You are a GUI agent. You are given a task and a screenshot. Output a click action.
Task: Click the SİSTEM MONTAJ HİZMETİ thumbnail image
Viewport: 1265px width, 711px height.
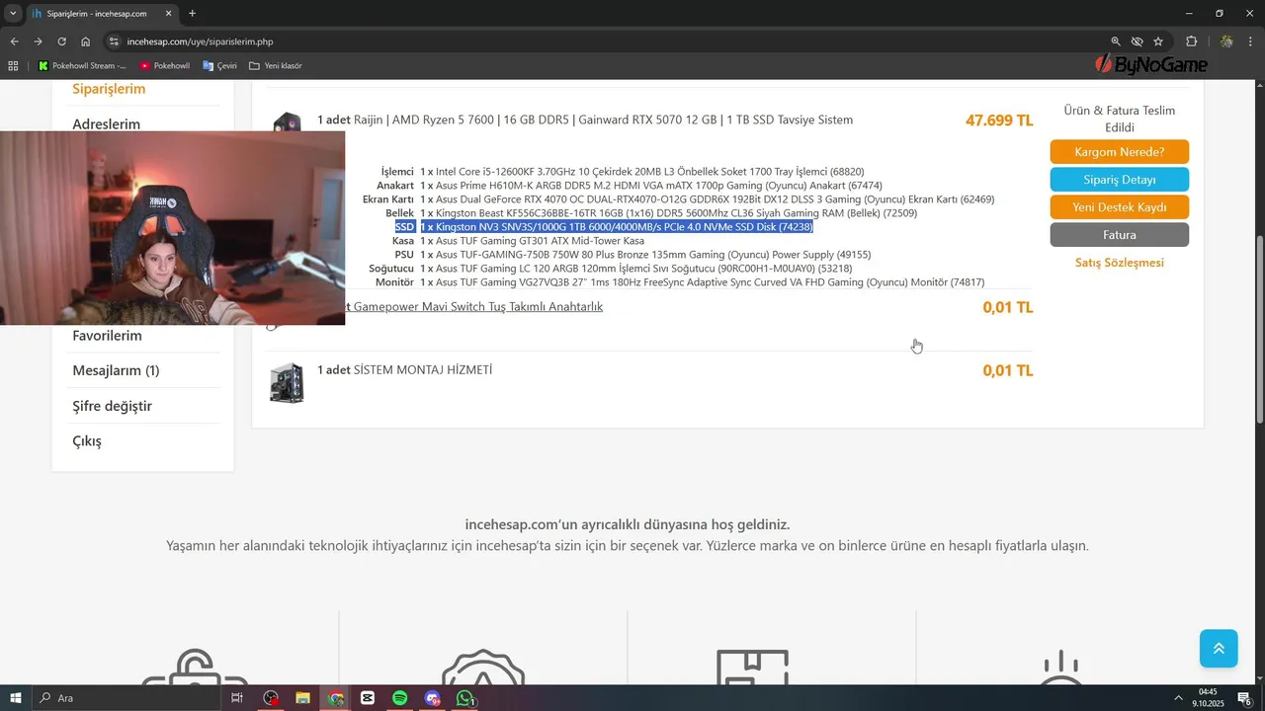pos(287,382)
